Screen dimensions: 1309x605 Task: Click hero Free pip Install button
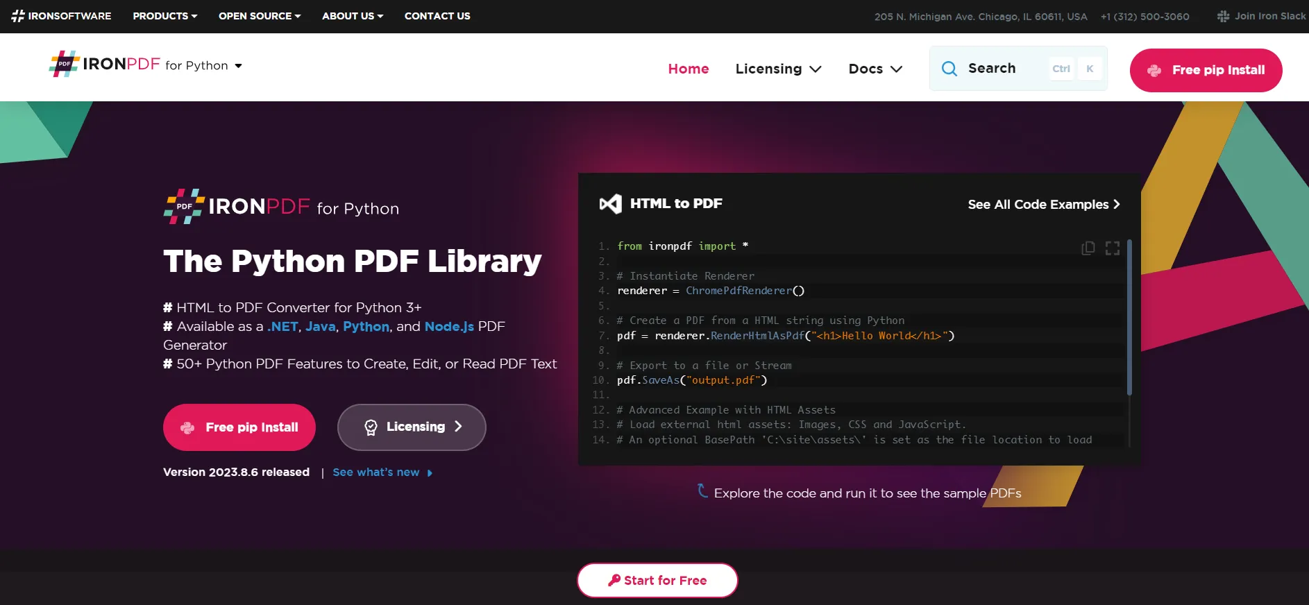point(239,427)
